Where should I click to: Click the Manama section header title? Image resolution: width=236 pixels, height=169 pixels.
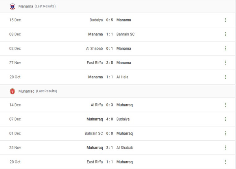(x=26, y=6)
